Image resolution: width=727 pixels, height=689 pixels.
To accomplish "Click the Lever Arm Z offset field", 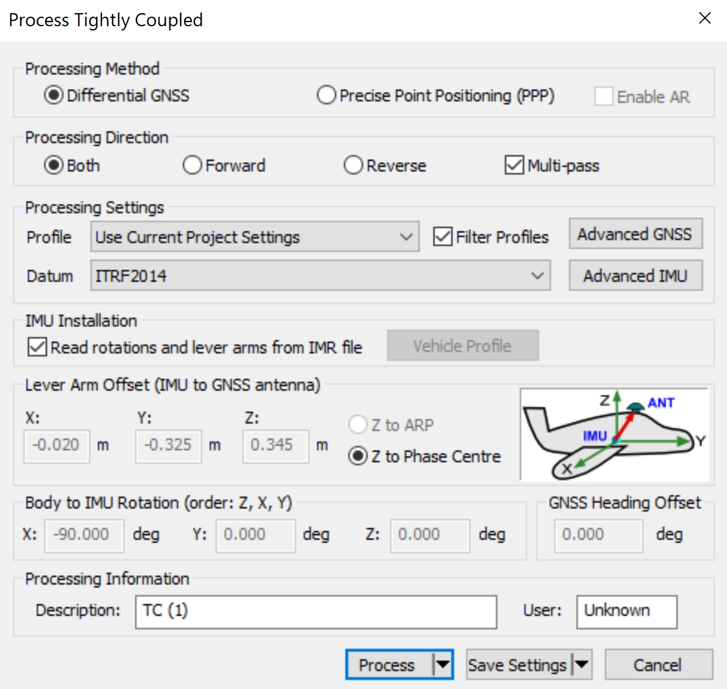I will (276, 446).
